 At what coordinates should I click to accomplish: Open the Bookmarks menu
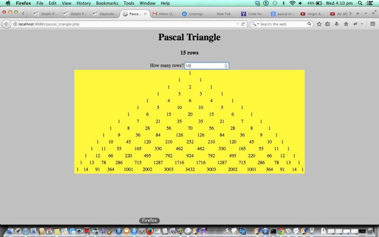(x=107, y=3)
